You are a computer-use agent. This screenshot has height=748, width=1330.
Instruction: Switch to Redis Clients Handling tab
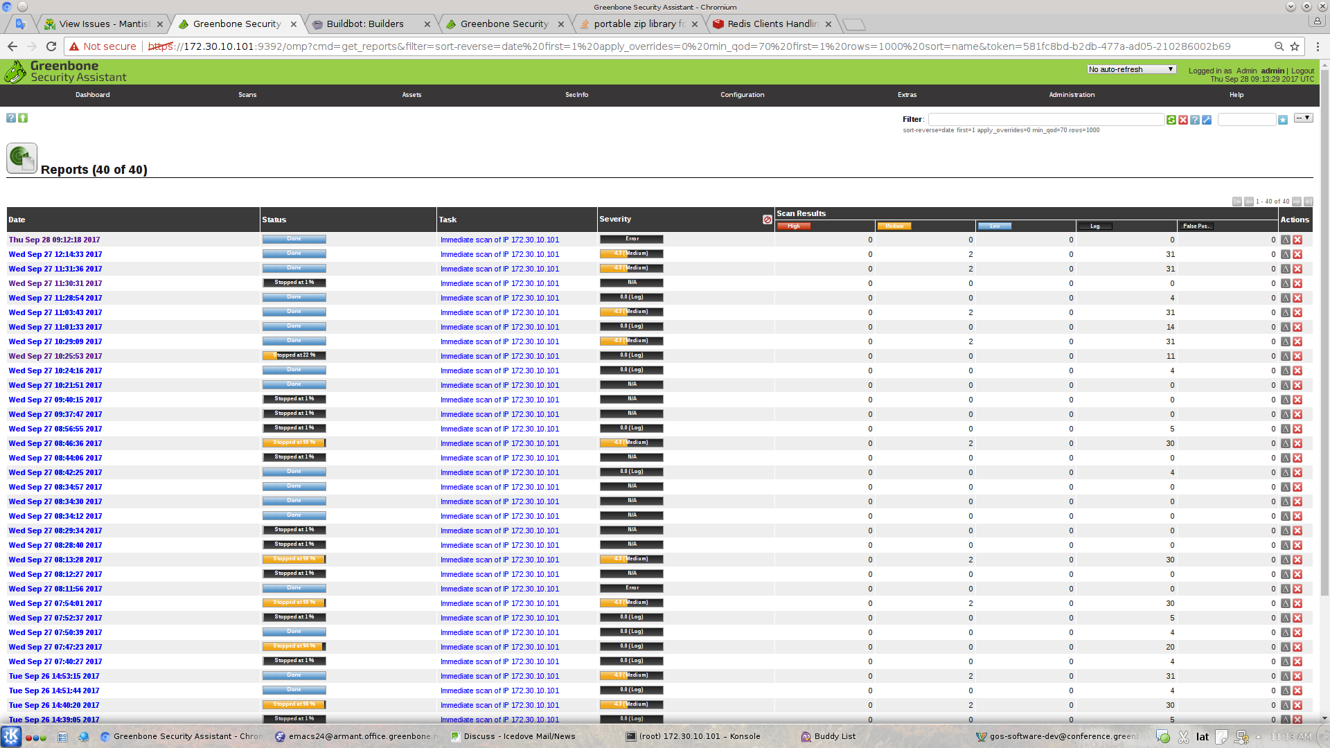pyautogui.click(x=773, y=24)
